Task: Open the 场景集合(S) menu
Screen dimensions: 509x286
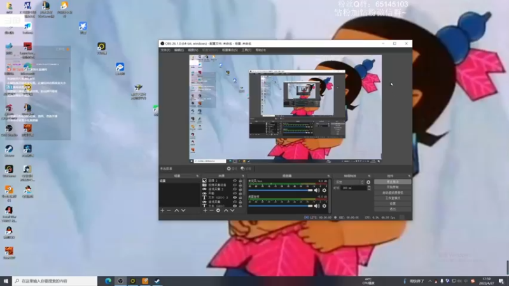Action: pos(230,50)
